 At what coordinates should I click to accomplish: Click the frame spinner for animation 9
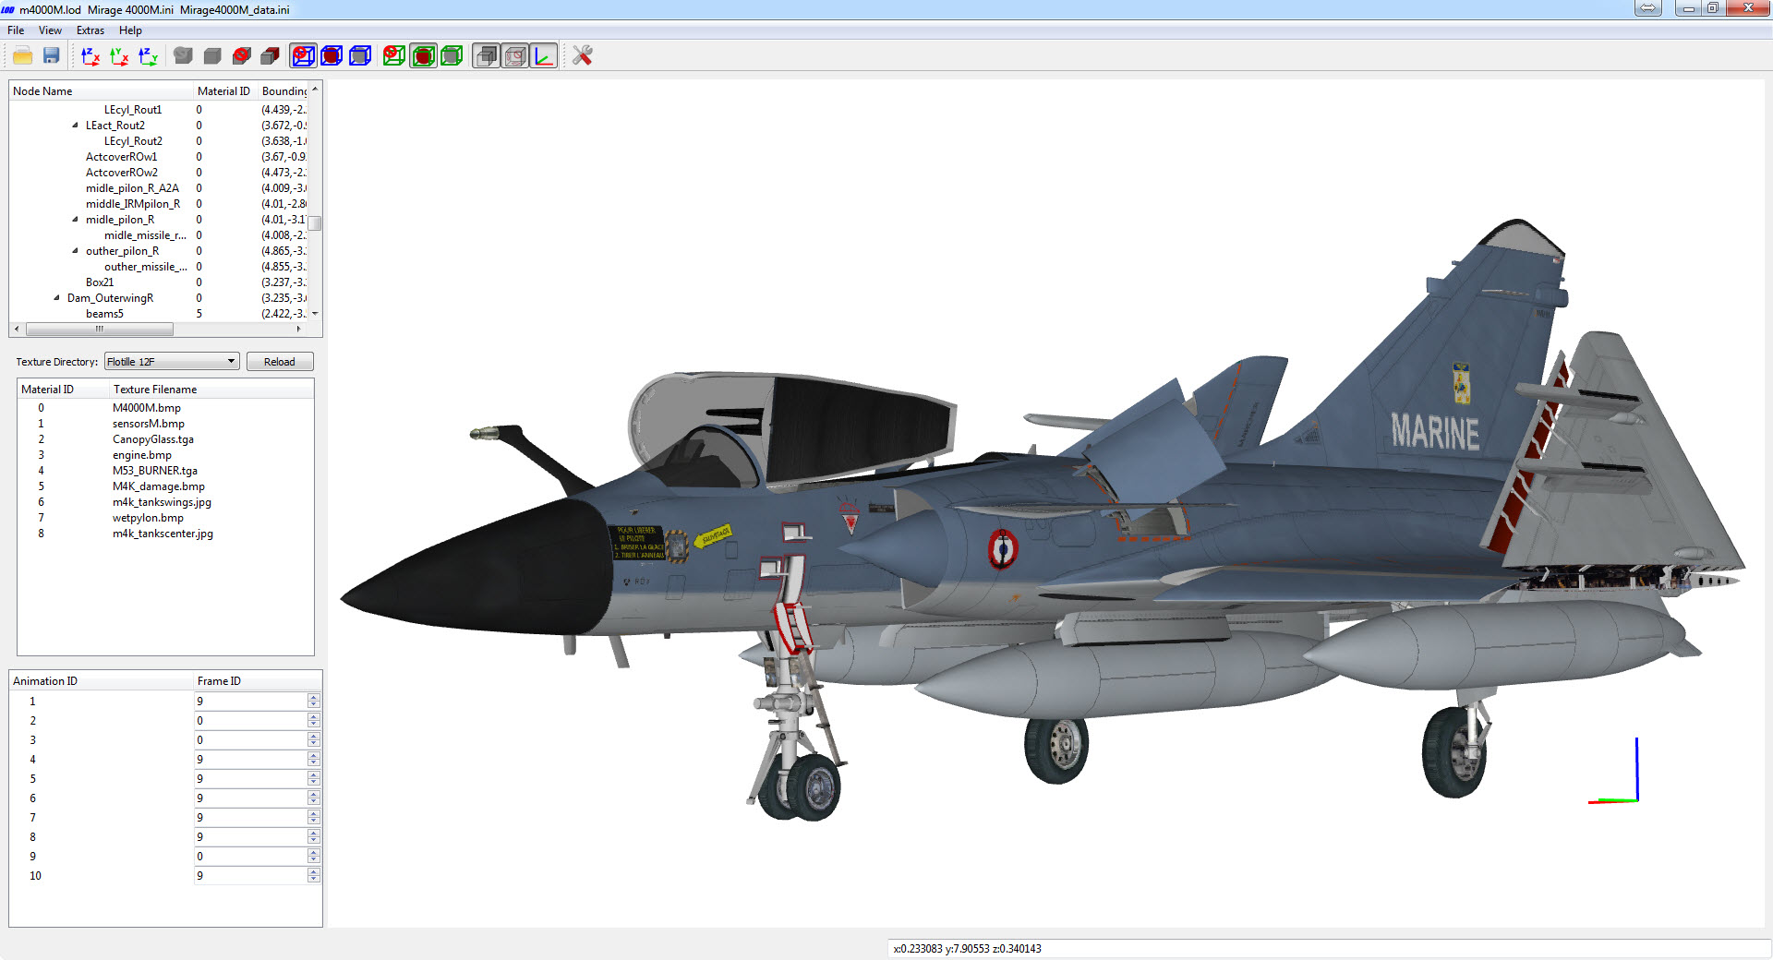pos(314,857)
